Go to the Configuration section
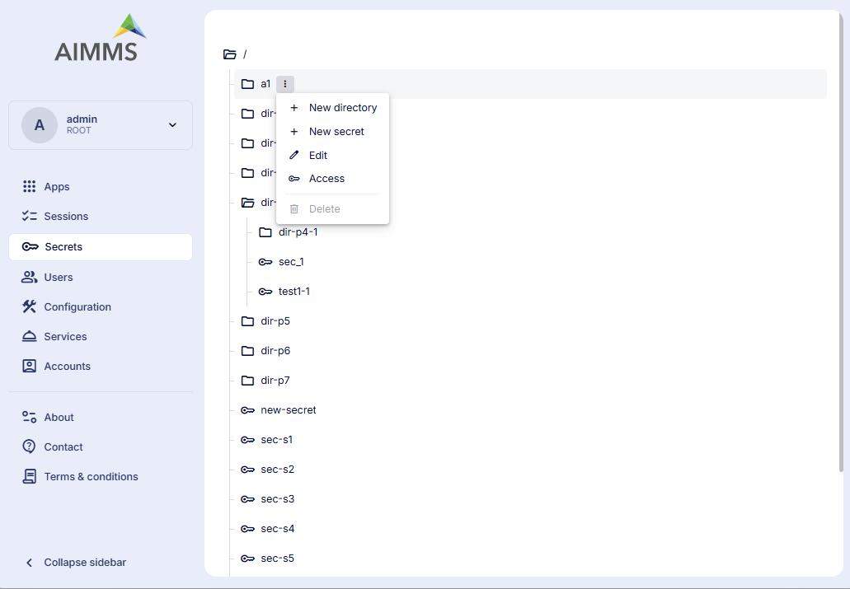850x589 pixels. click(77, 307)
